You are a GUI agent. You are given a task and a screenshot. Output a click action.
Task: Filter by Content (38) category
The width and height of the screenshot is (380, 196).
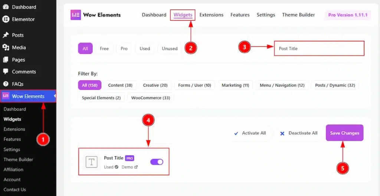120,85
